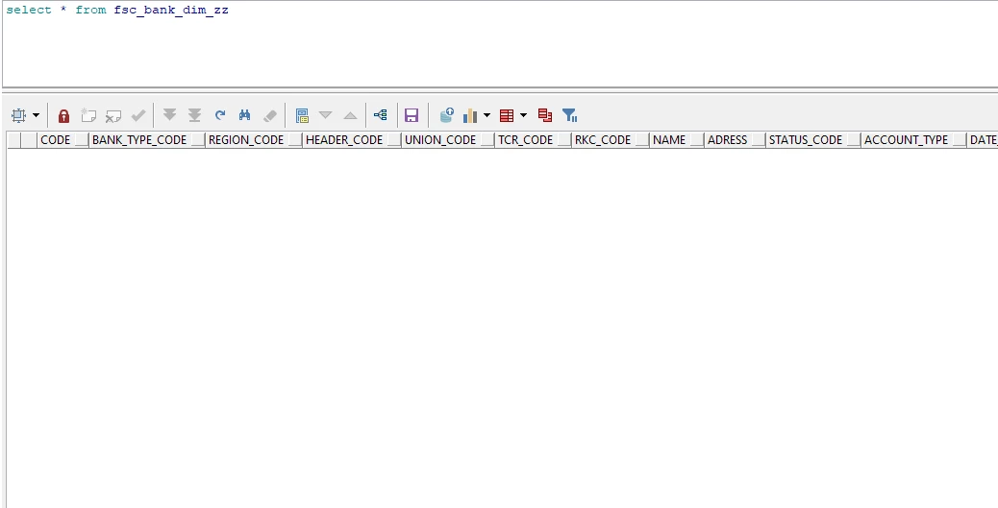This screenshot has width=998, height=508.
Task: Click inside the SQL query editor text
Action: [x=499, y=44]
